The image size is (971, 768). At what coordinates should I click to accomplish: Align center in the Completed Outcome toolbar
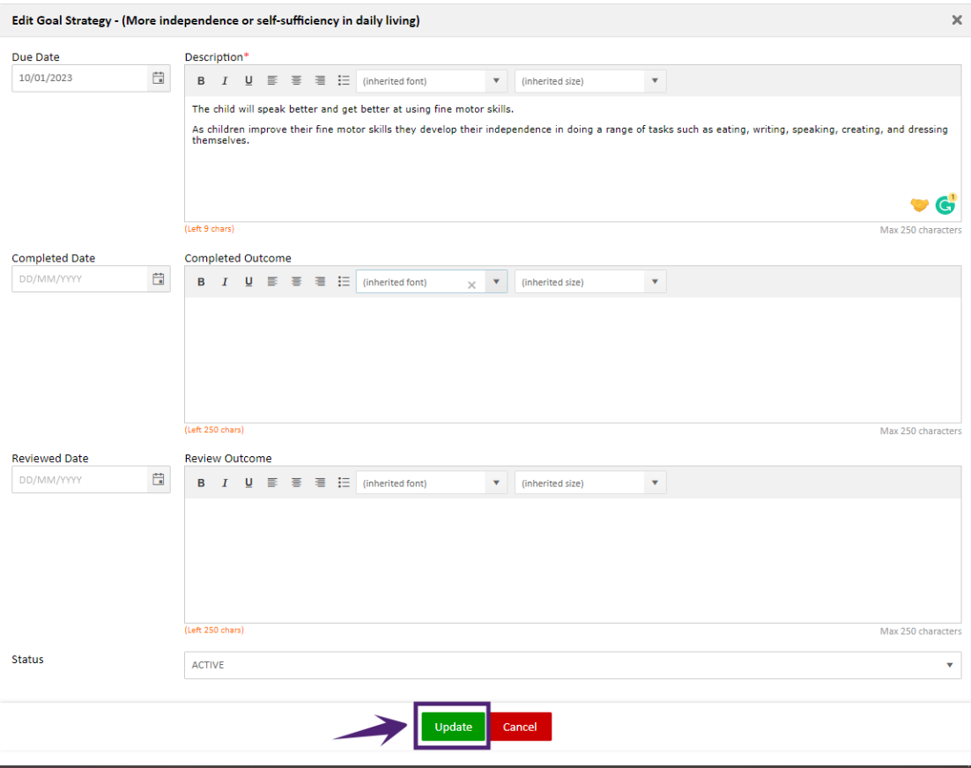pos(297,282)
